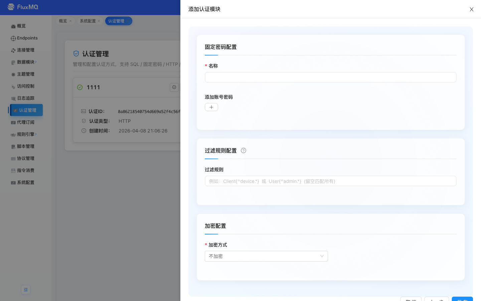Viewport: 481px width, 301px height.
Task: Add an account password with the plus button
Action: tap(211, 107)
